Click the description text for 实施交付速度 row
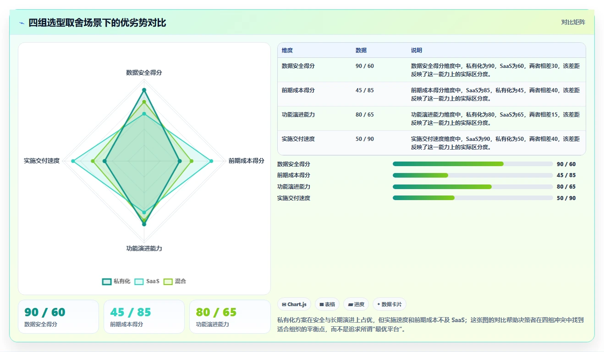Image resolution: width=604 pixels, height=352 pixels. (x=495, y=143)
